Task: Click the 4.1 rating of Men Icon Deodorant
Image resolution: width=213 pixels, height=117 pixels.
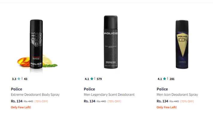Action: [x=160, y=79]
